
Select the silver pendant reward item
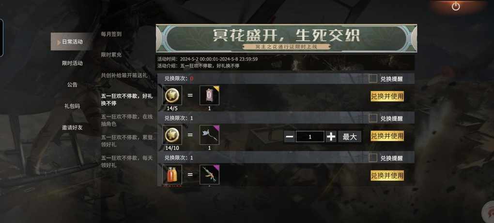coord(210,135)
